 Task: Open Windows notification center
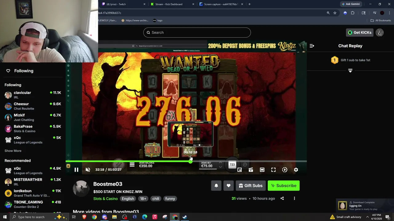388,217
